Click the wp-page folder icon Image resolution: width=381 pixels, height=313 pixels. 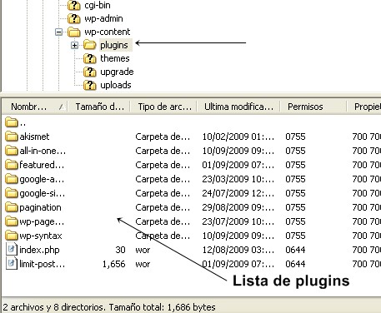(x=12, y=221)
